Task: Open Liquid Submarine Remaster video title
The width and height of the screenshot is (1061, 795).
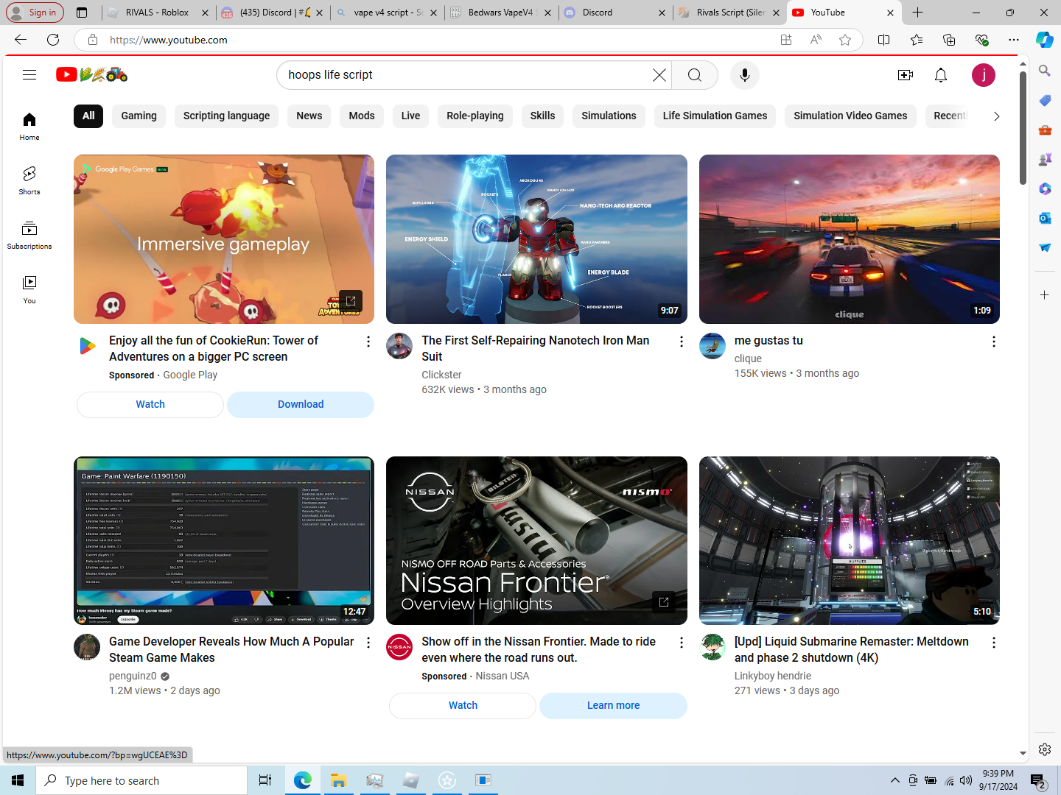Action: tap(852, 649)
